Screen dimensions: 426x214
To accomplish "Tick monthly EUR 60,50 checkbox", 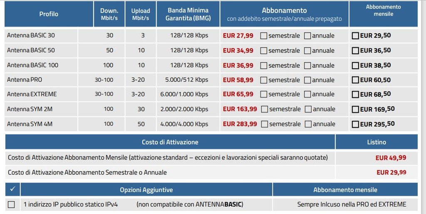I will click(x=355, y=80).
